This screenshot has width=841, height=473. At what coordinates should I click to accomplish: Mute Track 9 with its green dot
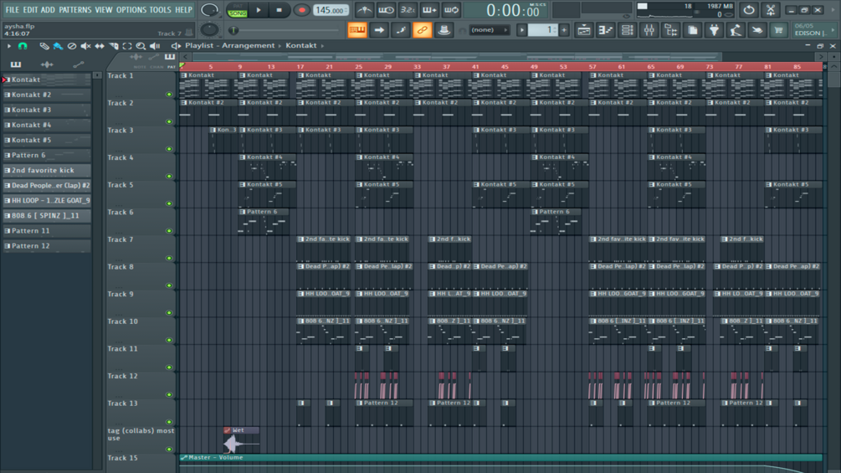(169, 312)
